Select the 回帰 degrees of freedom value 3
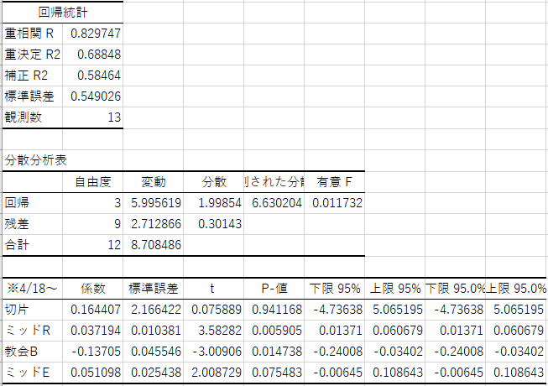The image size is (548, 386). click(x=92, y=203)
